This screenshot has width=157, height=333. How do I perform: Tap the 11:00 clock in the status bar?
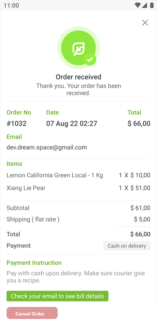[x=11, y=5]
